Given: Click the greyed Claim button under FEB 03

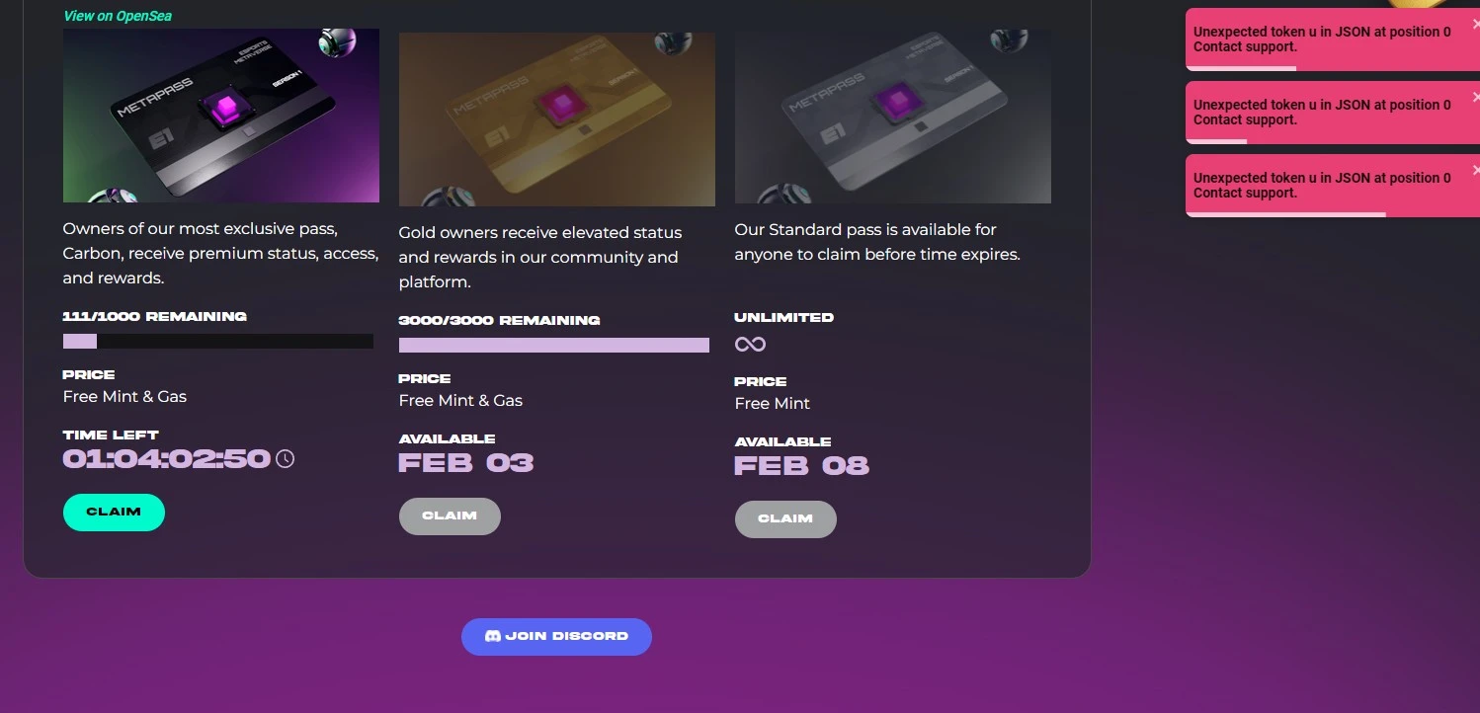Looking at the screenshot, I should pos(450,516).
